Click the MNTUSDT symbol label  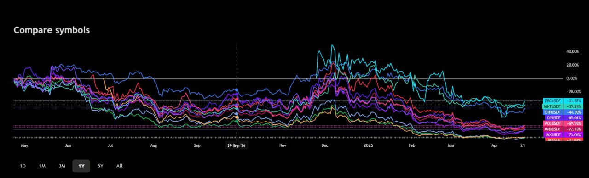point(552,106)
